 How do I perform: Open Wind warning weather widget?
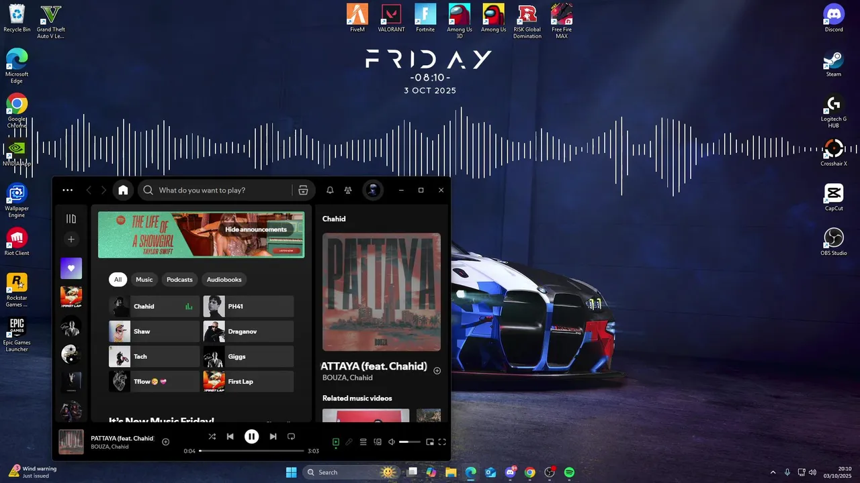point(34,472)
